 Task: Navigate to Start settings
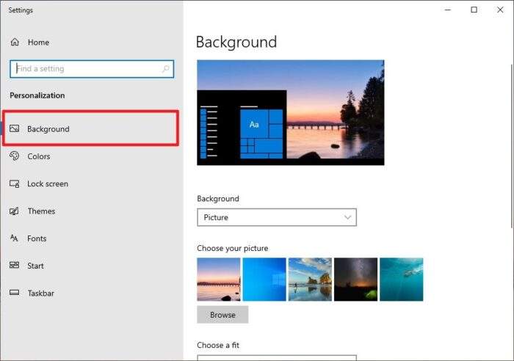click(90, 266)
